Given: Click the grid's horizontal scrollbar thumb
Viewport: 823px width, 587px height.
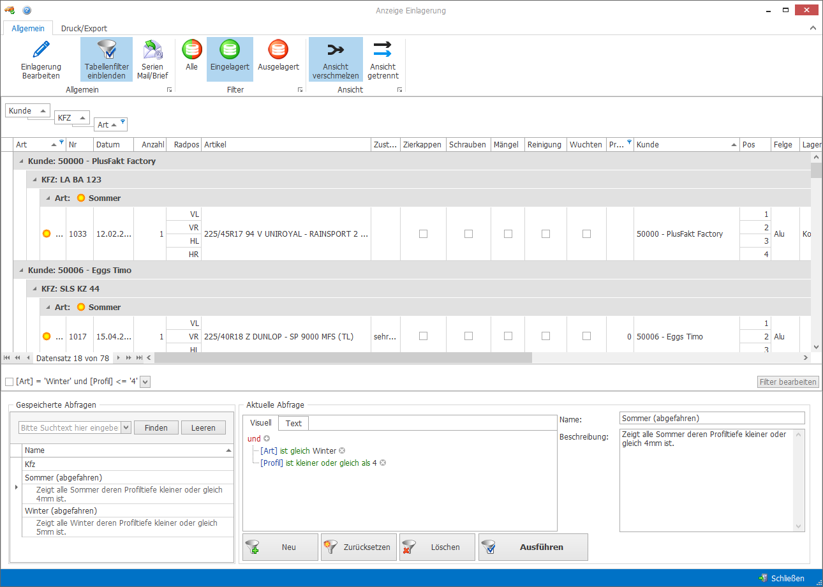Looking at the screenshot, I should pos(343,358).
